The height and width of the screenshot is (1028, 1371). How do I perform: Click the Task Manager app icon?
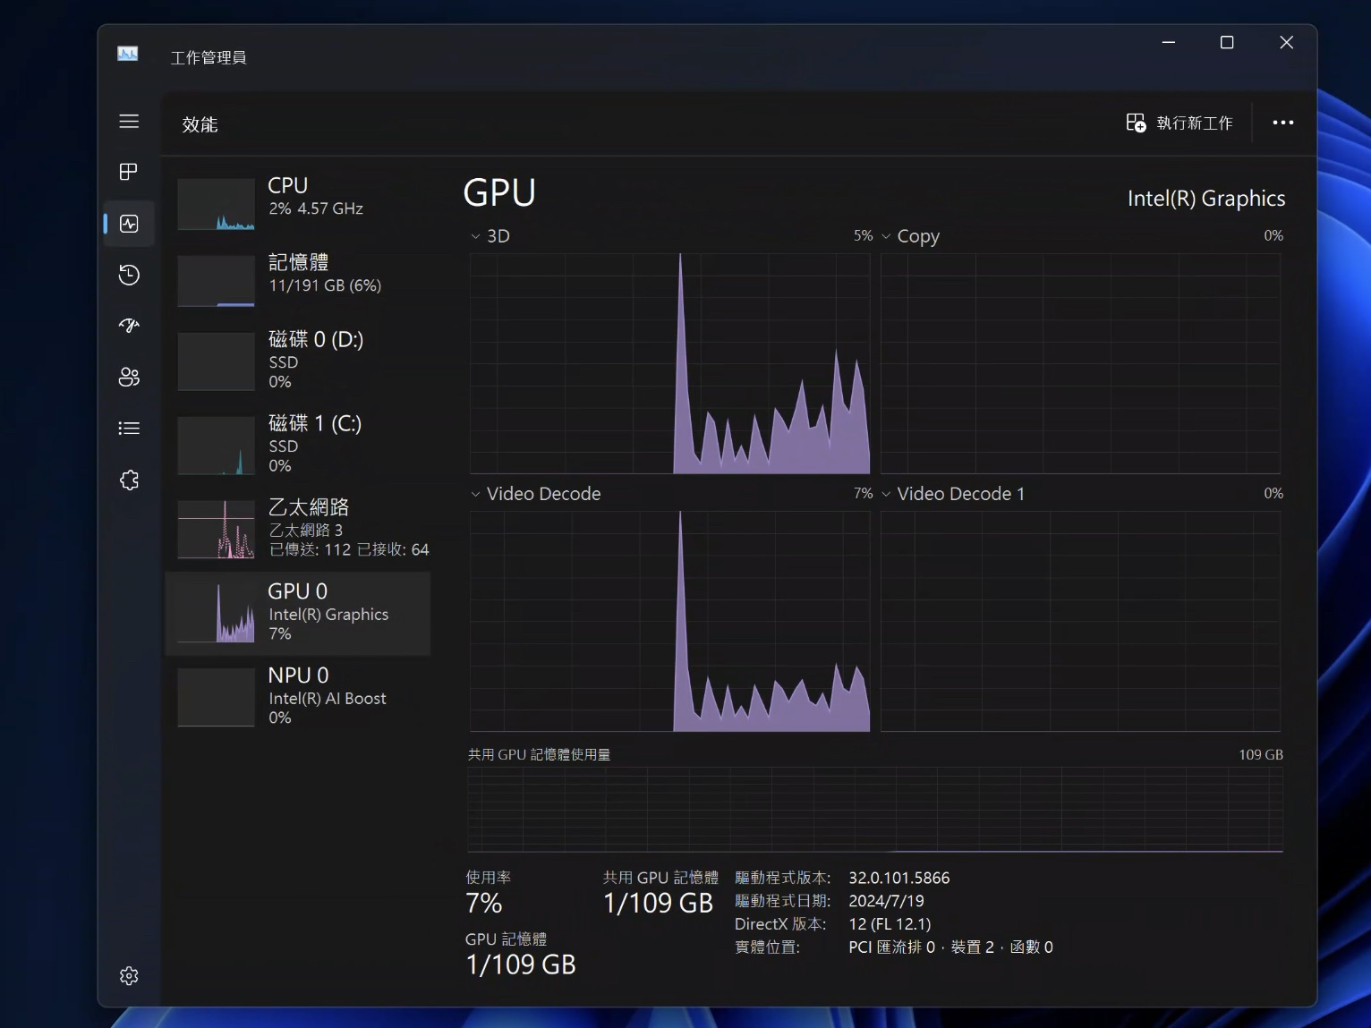point(128,55)
